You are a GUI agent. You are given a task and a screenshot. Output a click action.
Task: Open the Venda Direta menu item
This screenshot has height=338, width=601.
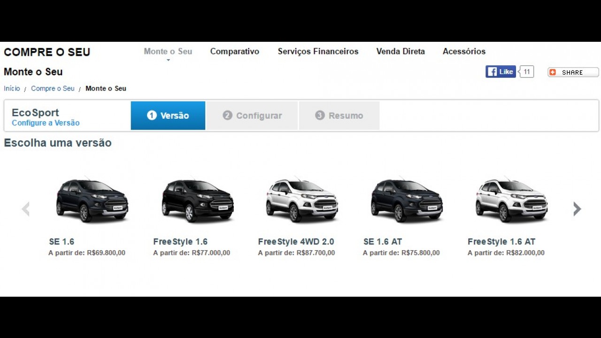click(x=401, y=52)
